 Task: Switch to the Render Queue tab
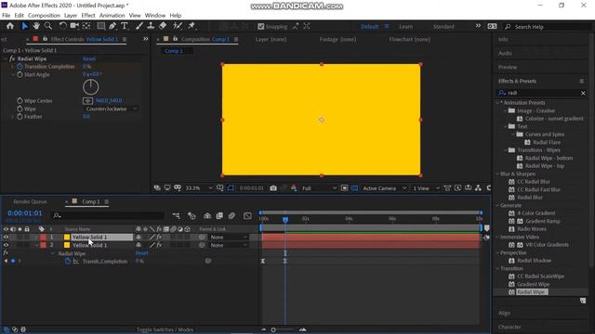[x=30, y=202]
